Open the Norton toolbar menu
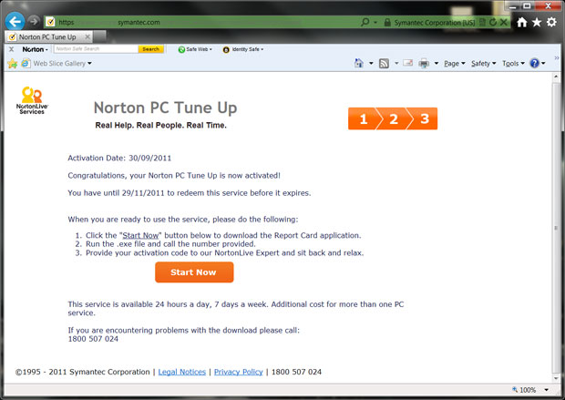 point(35,49)
